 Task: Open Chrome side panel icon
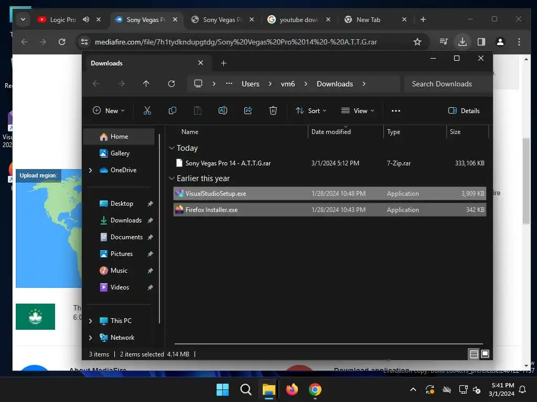click(481, 42)
